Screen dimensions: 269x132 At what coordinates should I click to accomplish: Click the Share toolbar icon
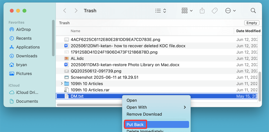tap(202, 11)
